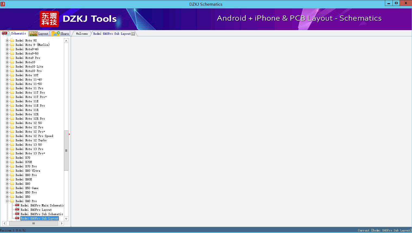
Task: Expand the Redmi Note9-4G folder
Action: click(7, 49)
